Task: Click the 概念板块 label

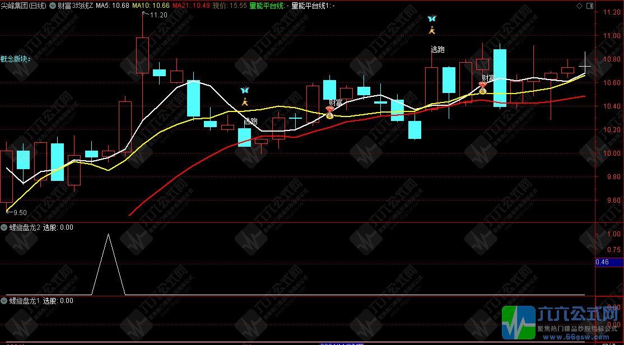Action: pyautogui.click(x=16, y=59)
